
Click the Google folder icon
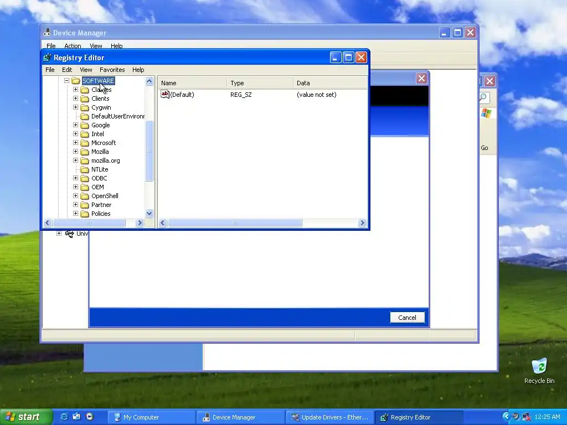(x=85, y=125)
